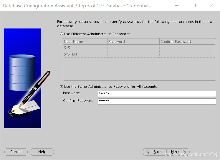Image resolution: width=220 pixels, height=160 pixels.
Task: Click the Confirm Password cell for SYSTEM
Action: [x=187, y=54]
